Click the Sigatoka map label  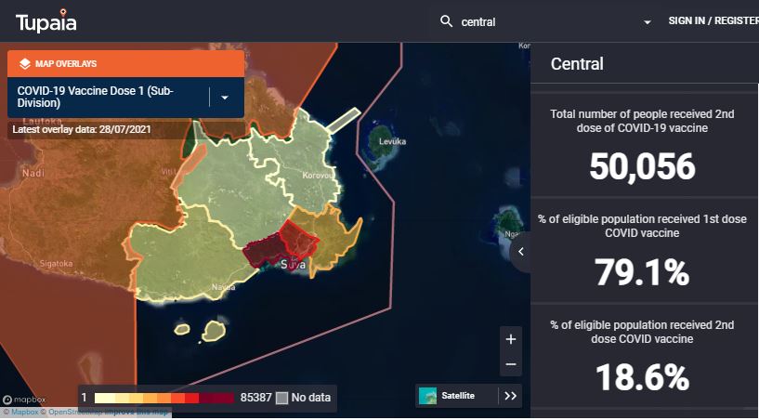(x=56, y=264)
